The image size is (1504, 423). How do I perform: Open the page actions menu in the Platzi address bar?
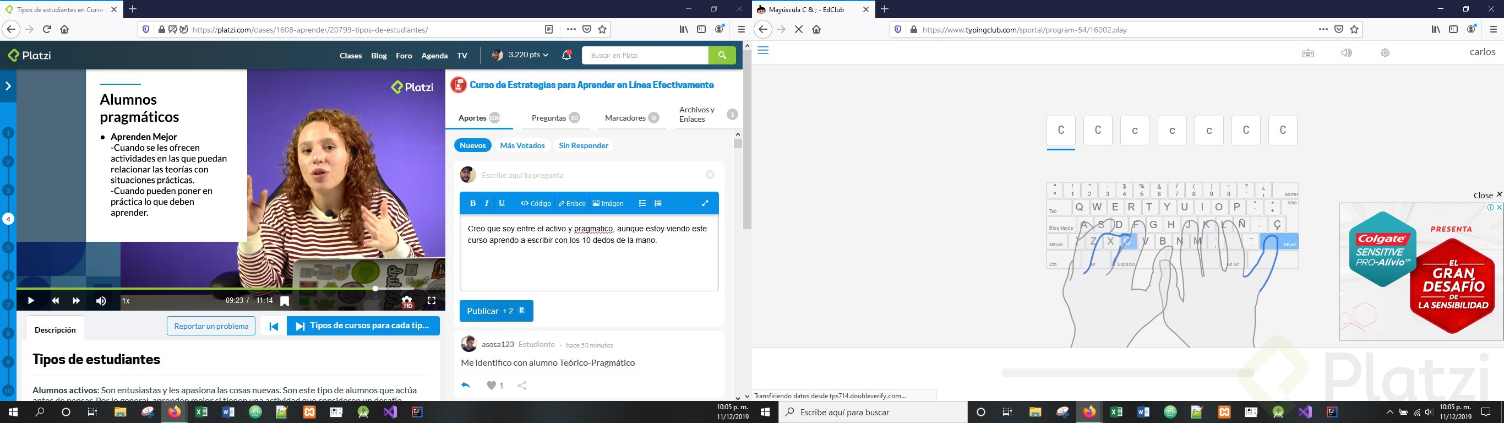point(571,29)
